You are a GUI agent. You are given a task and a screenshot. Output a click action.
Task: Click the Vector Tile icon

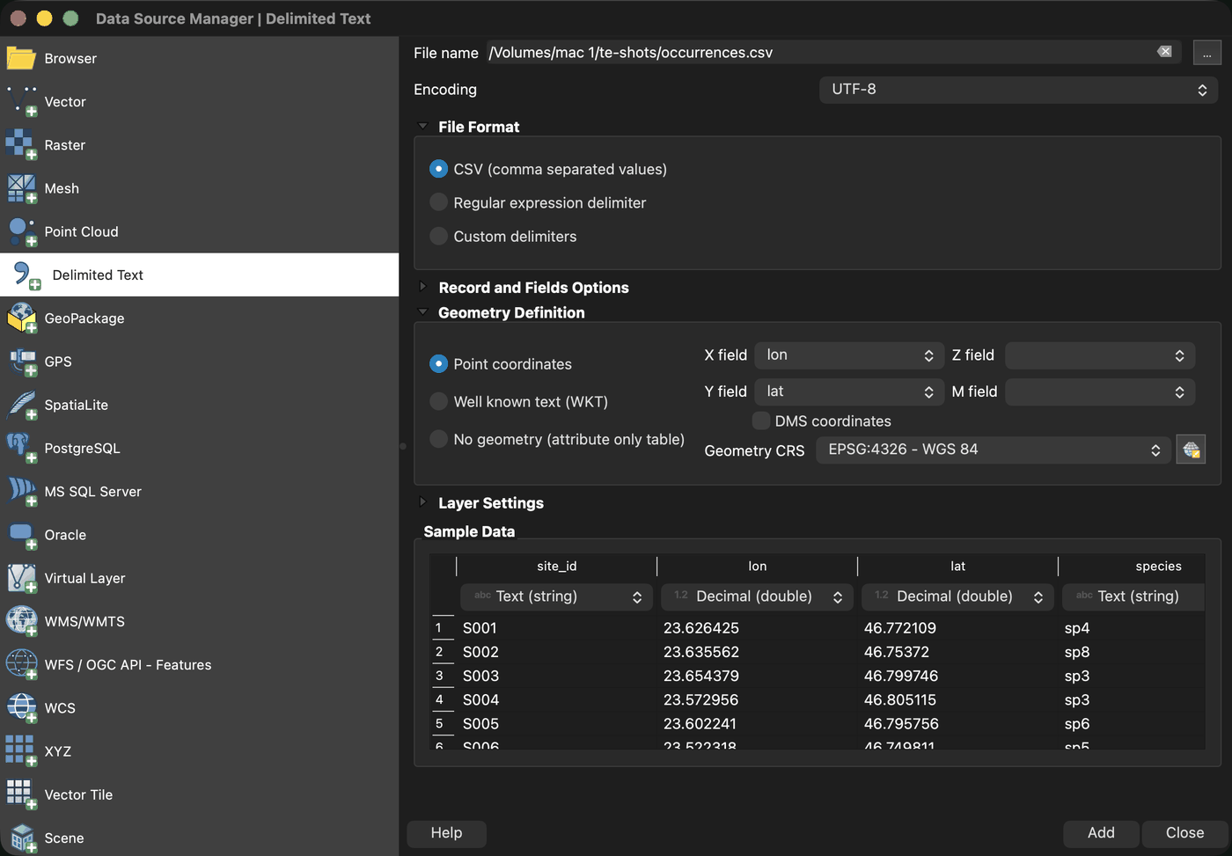coord(21,794)
